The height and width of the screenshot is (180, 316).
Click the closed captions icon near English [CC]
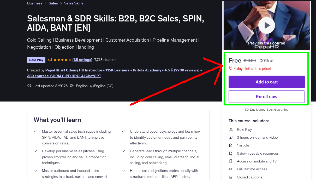92,86
